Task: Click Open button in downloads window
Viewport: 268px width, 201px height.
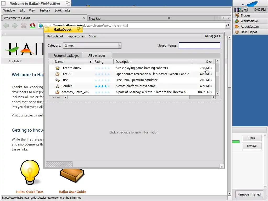Action: point(252,138)
